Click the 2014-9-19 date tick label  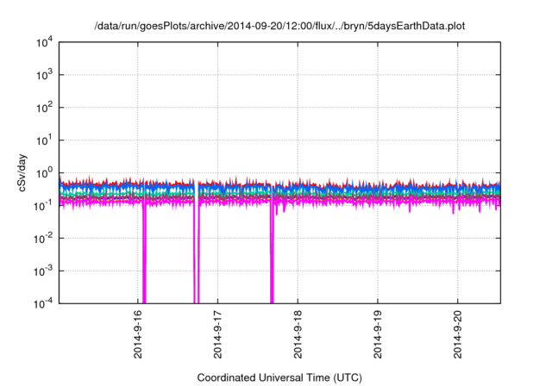pos(378,334)
